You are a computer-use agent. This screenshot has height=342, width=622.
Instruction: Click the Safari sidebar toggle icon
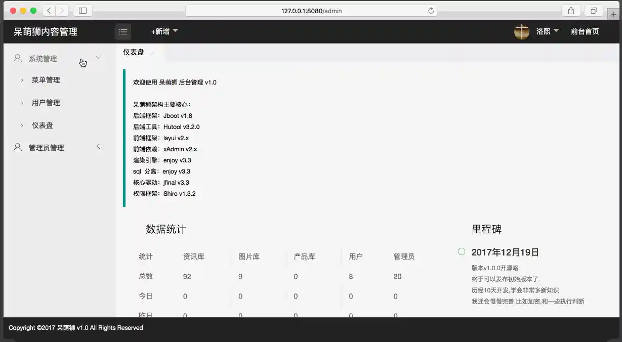82,10
